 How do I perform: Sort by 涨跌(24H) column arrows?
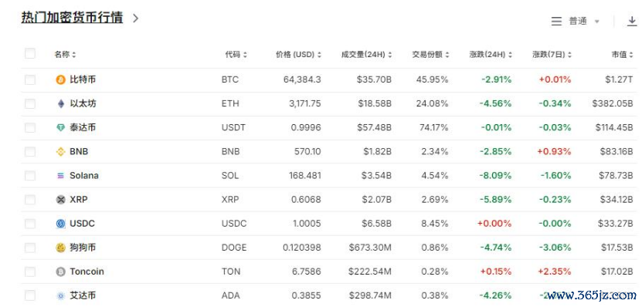[x=509, y=55]
